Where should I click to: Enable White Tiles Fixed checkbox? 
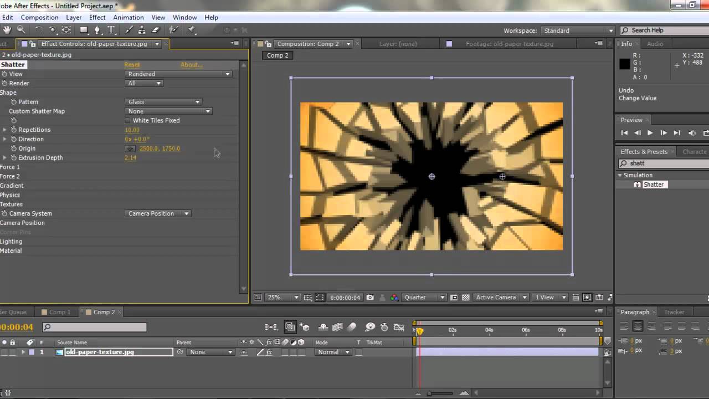(x=127, y=120)
